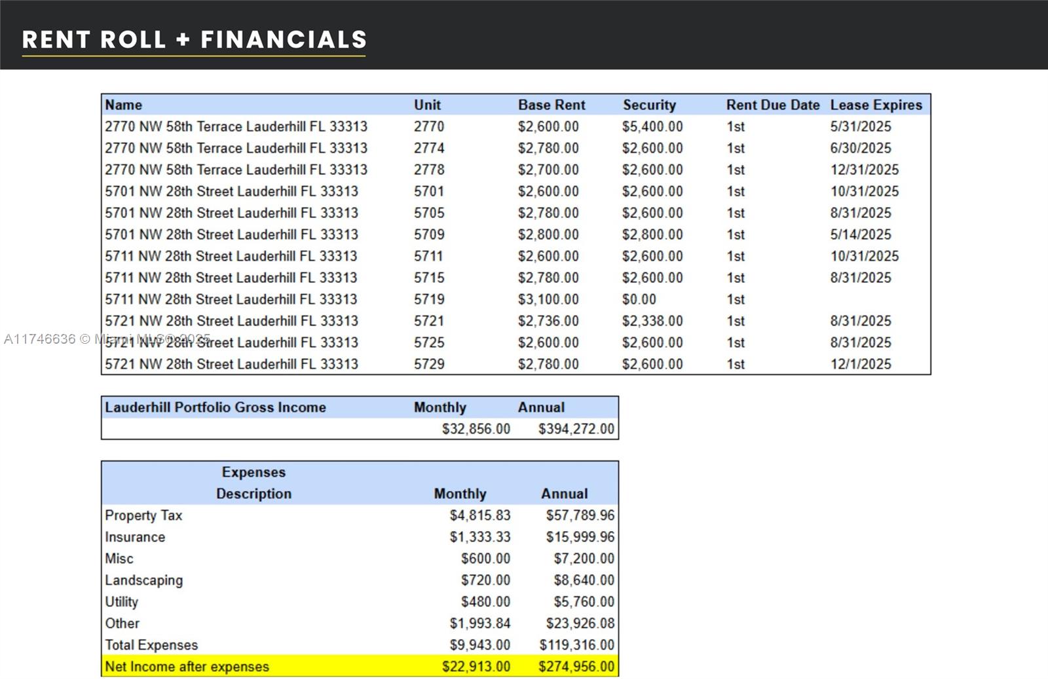This screenshot has height=679, width=1048.
Task: Click the Property Tax expense row label
Action: [143, 515]
